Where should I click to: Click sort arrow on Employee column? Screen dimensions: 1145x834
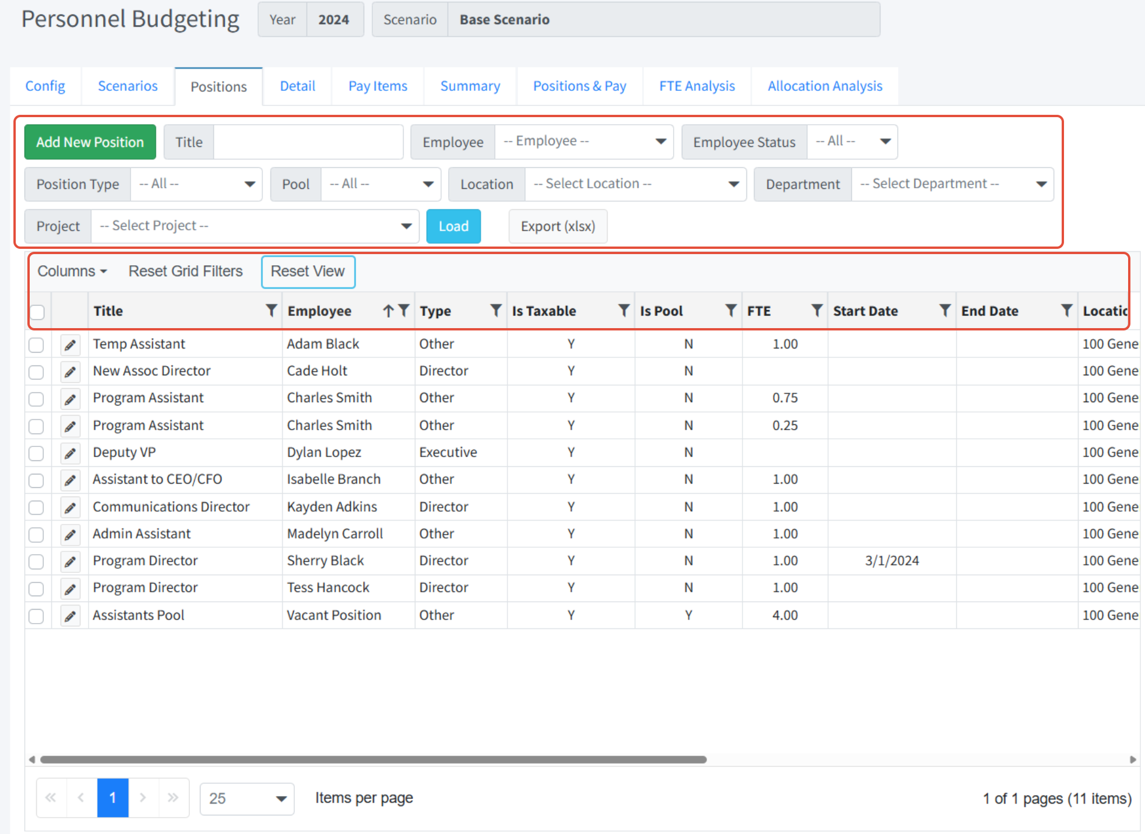[388, 311]
